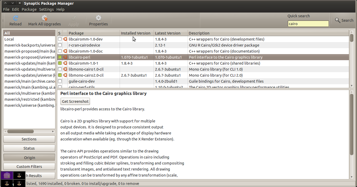Select maverick-proposed/main origin
This screenshot has height=187, width=357.
tap(29, 51)
